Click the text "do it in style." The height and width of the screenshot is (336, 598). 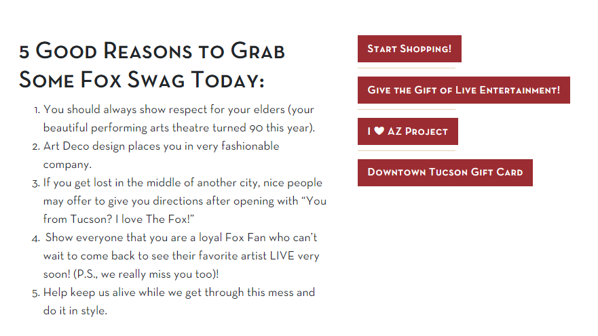pyautogui.click(x=75, y=310)
